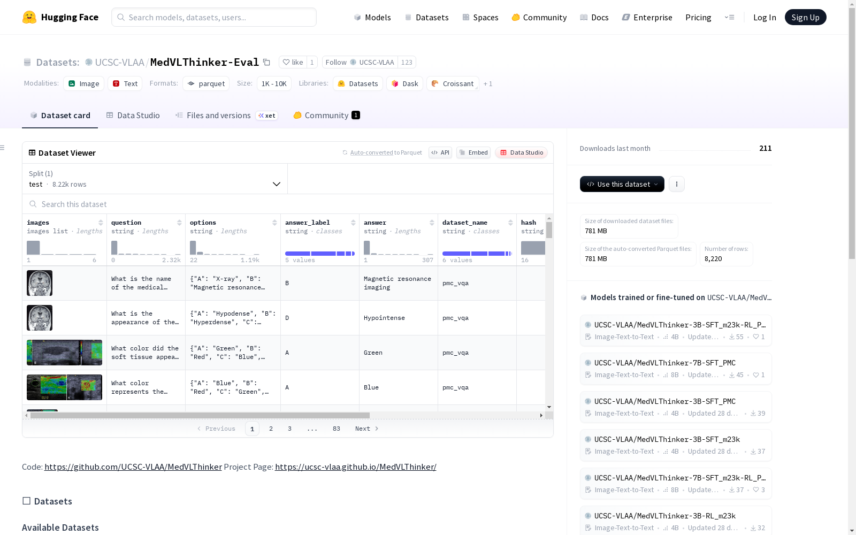This screenshot has width=856, height=535.
Task: Select the Datasets library tag
Action: [358, 83]
